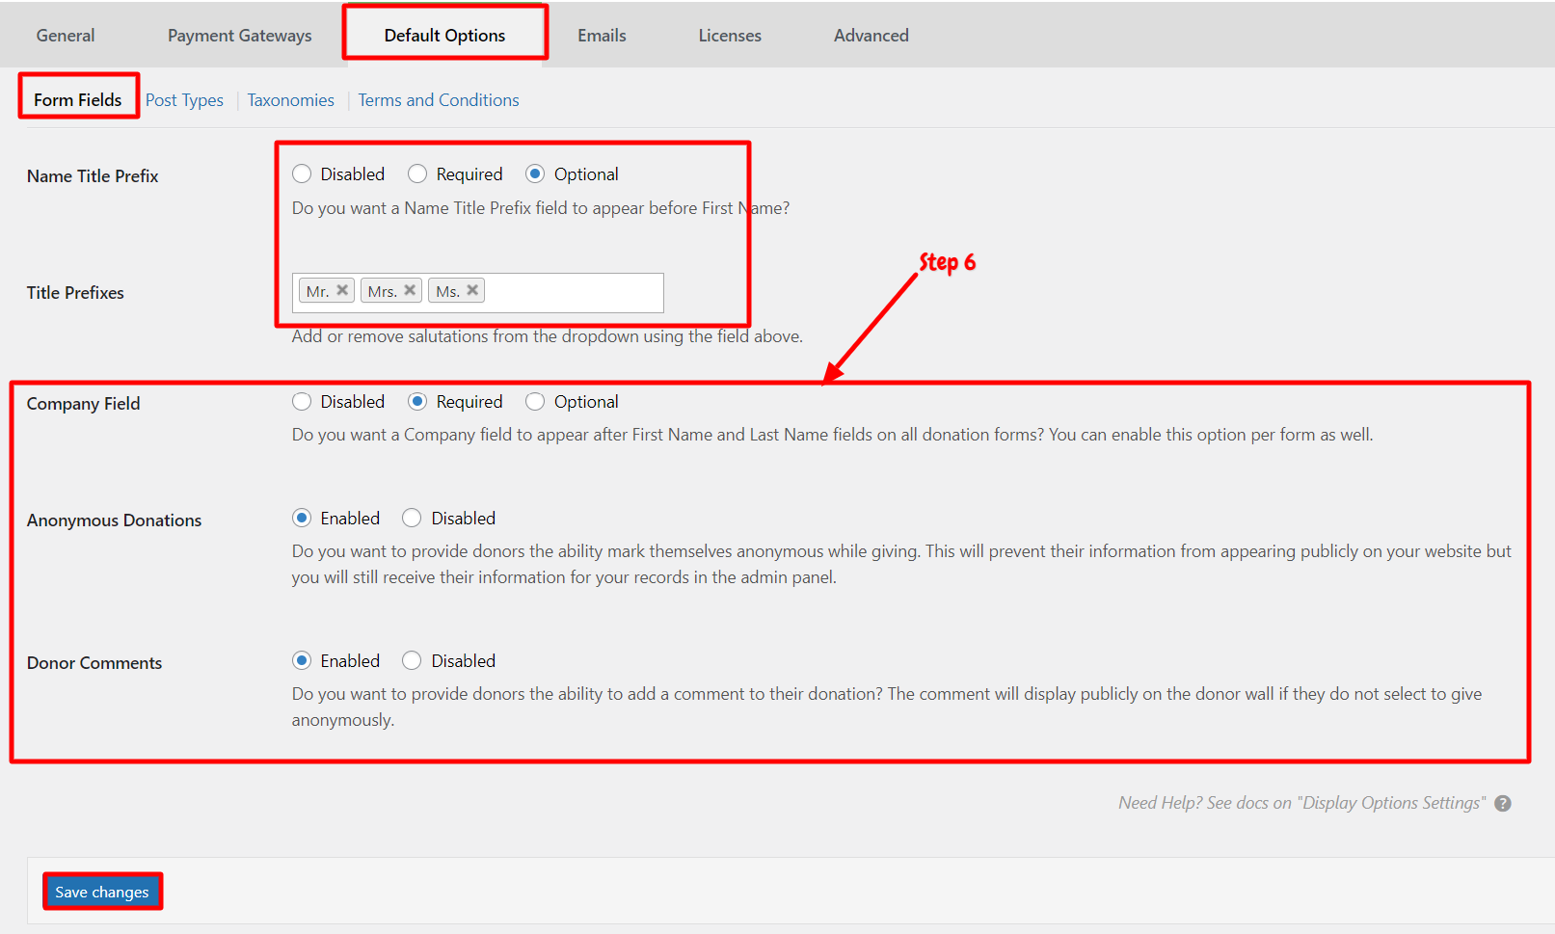
Task: Open the Emails tab
Action: [x=602, y=36]
